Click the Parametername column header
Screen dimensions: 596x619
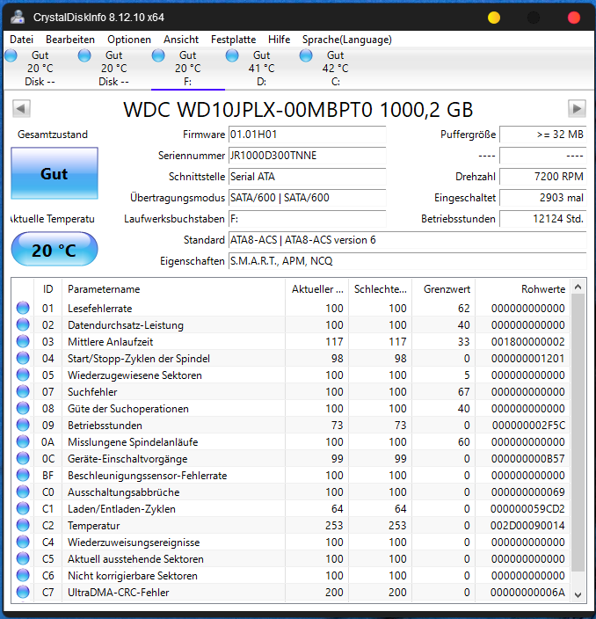(x=173, y=289)
